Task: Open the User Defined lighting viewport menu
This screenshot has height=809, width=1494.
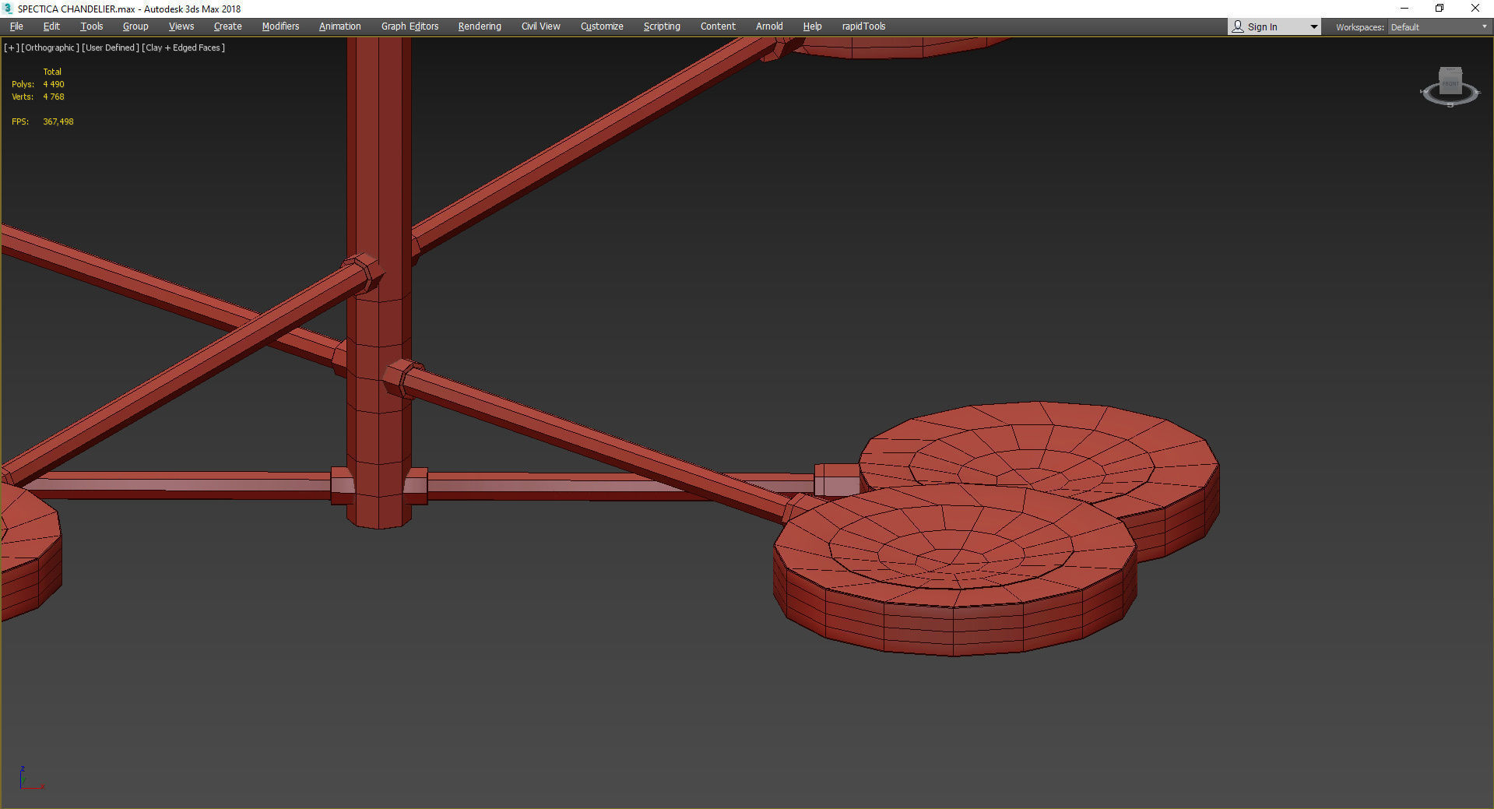Action: click(111, 47)
